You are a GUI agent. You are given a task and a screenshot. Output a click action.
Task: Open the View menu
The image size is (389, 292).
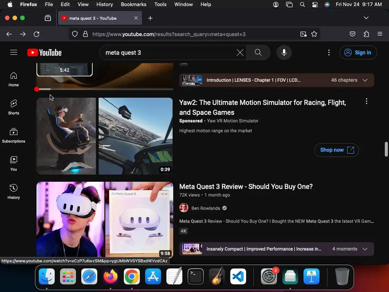click(x=83, y=4)
